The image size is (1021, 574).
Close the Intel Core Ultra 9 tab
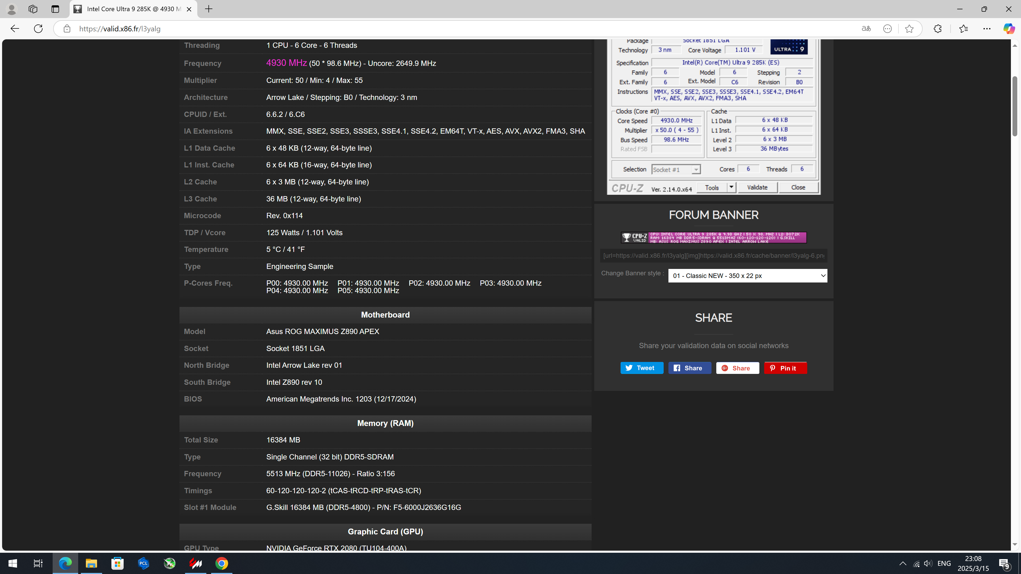189,9
